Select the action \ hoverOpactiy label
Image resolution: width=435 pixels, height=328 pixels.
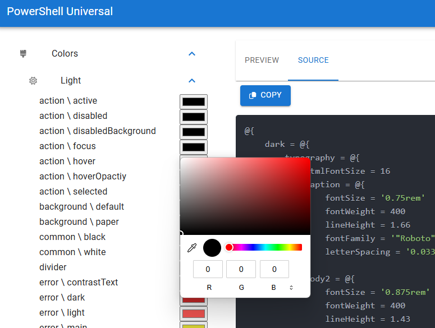point(83,176)
